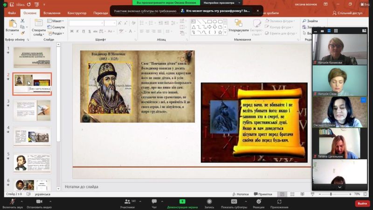Adjust the PowerPoint zoom slider
The width and height of the screenshot is (373, 210).
point(331,194)
